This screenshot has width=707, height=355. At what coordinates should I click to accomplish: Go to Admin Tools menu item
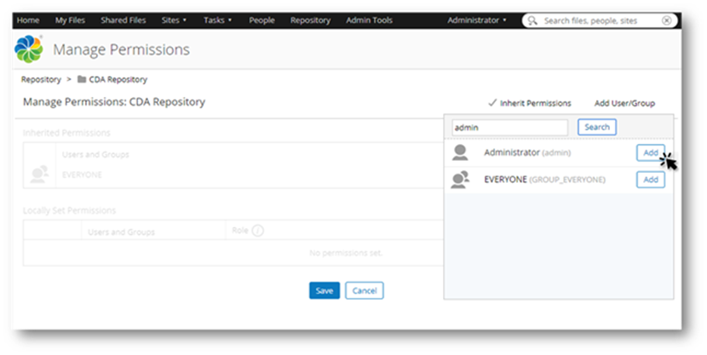tap(369, 20)
